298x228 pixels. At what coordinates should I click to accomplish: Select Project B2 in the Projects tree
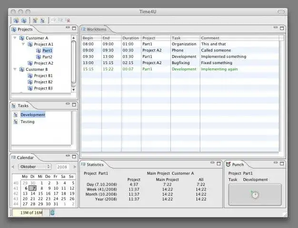pos(43,82)
